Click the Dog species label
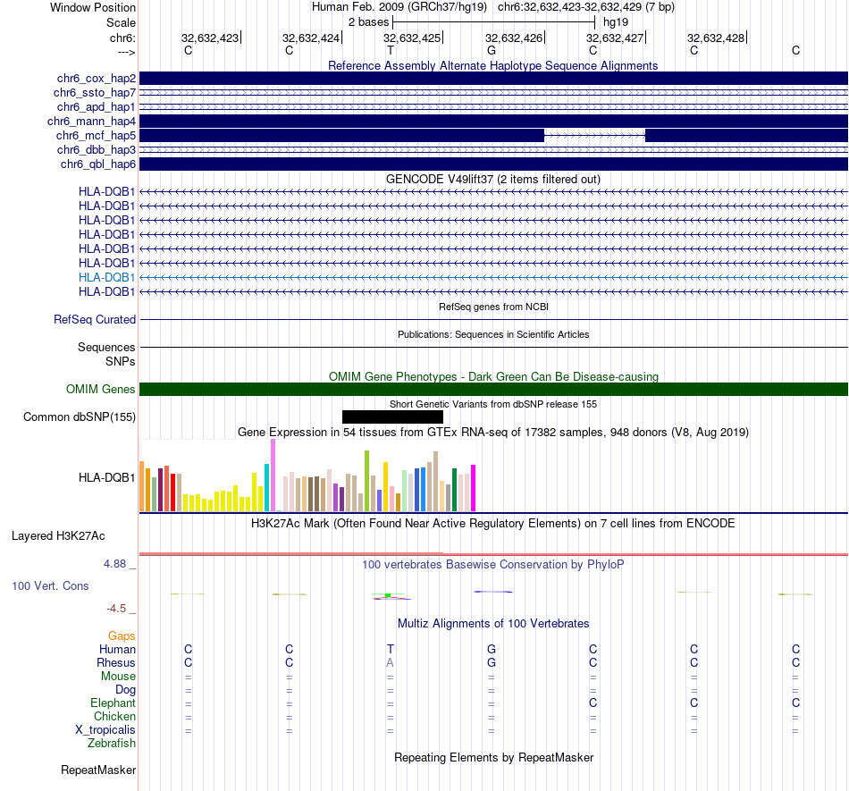The image size is (849, 791). click(x=126, y=689)
